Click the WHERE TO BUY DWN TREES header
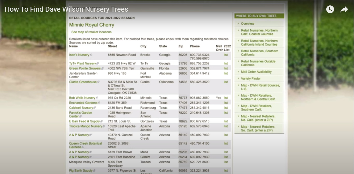Screen dimensions: 354x174 tap(259, 16)
